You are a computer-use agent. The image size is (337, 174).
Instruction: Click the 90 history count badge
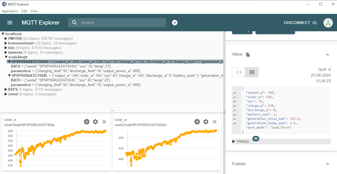point(256,139)
